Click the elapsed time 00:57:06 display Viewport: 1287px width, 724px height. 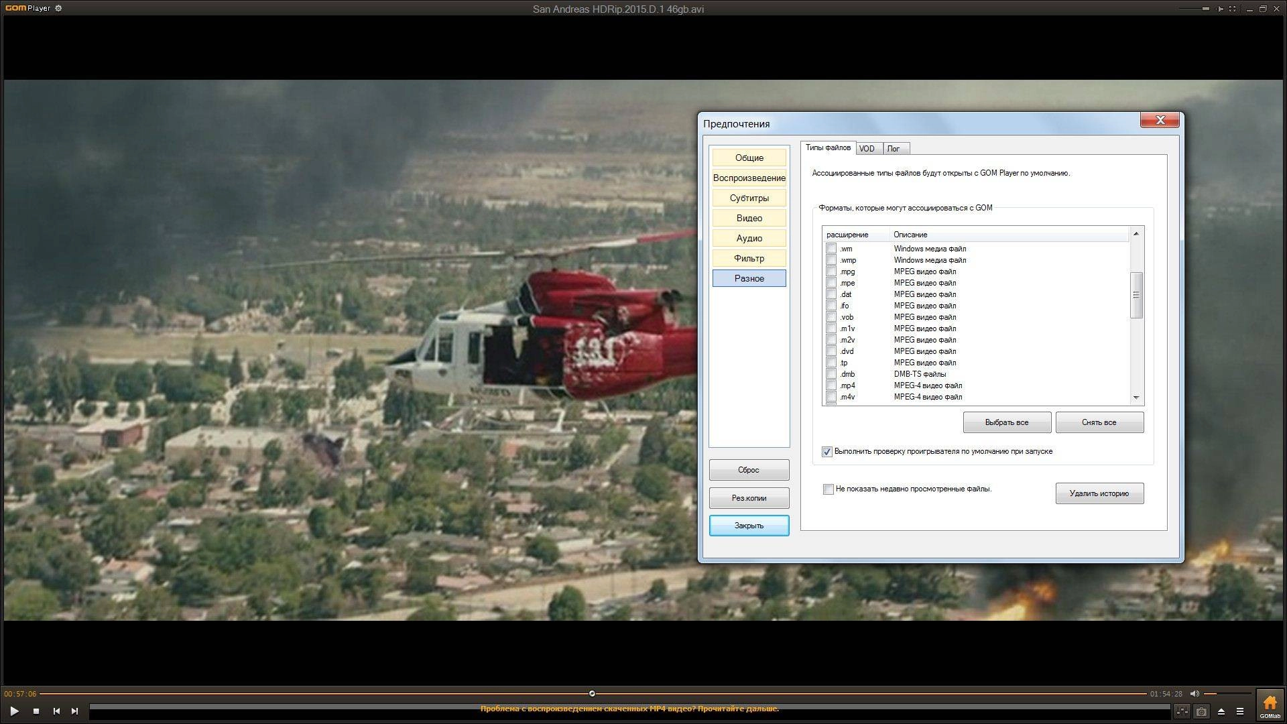pyautogui.click(x=20, y=694)
